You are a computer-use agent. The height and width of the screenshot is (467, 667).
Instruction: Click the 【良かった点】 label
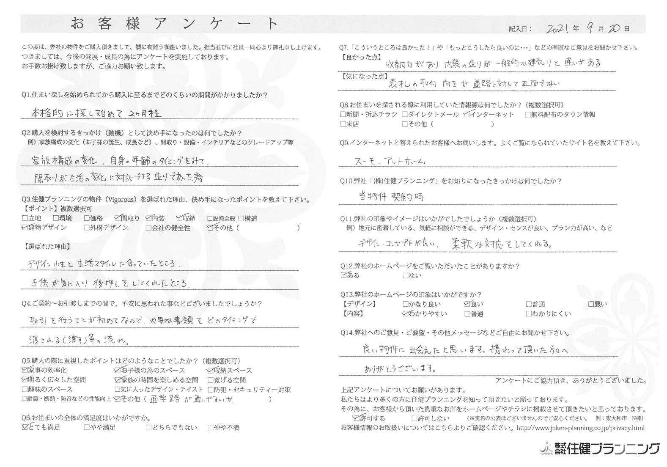361,57
